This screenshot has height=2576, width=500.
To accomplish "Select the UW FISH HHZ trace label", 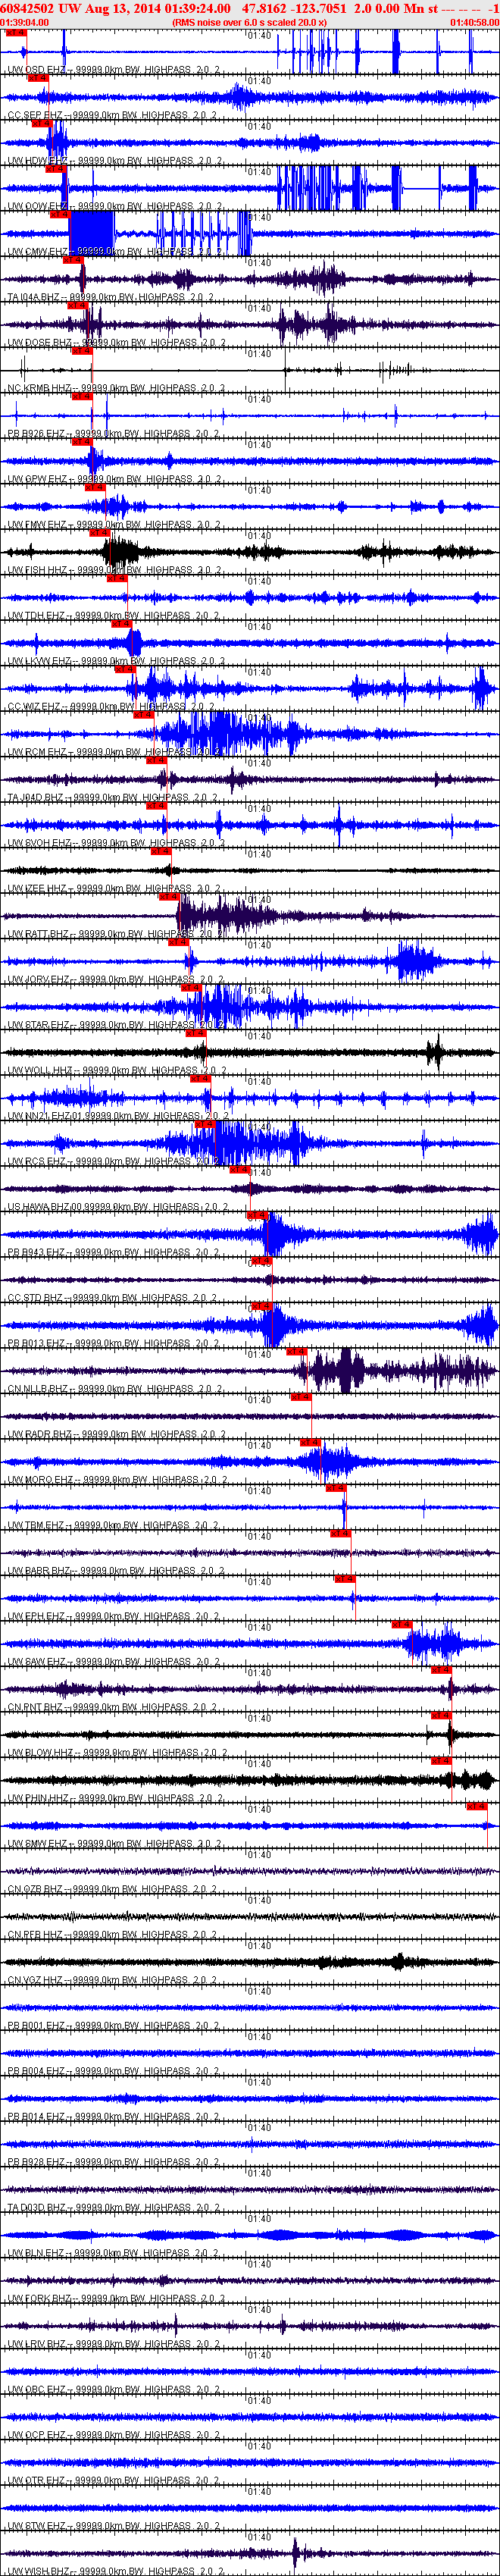I will click(x=114, y=570).
